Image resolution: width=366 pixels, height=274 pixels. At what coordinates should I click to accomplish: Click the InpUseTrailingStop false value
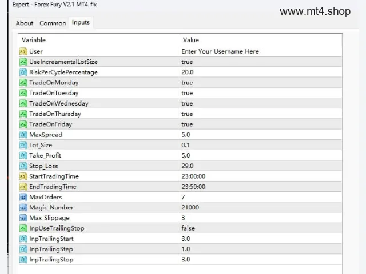click(188, 228)
